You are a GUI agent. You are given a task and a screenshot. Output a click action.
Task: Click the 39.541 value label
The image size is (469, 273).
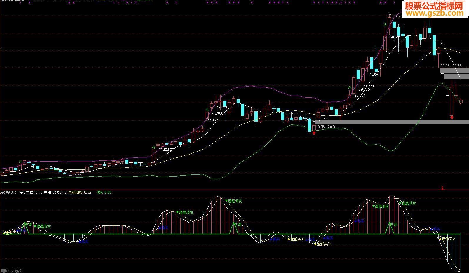click(x=213, y=121)
